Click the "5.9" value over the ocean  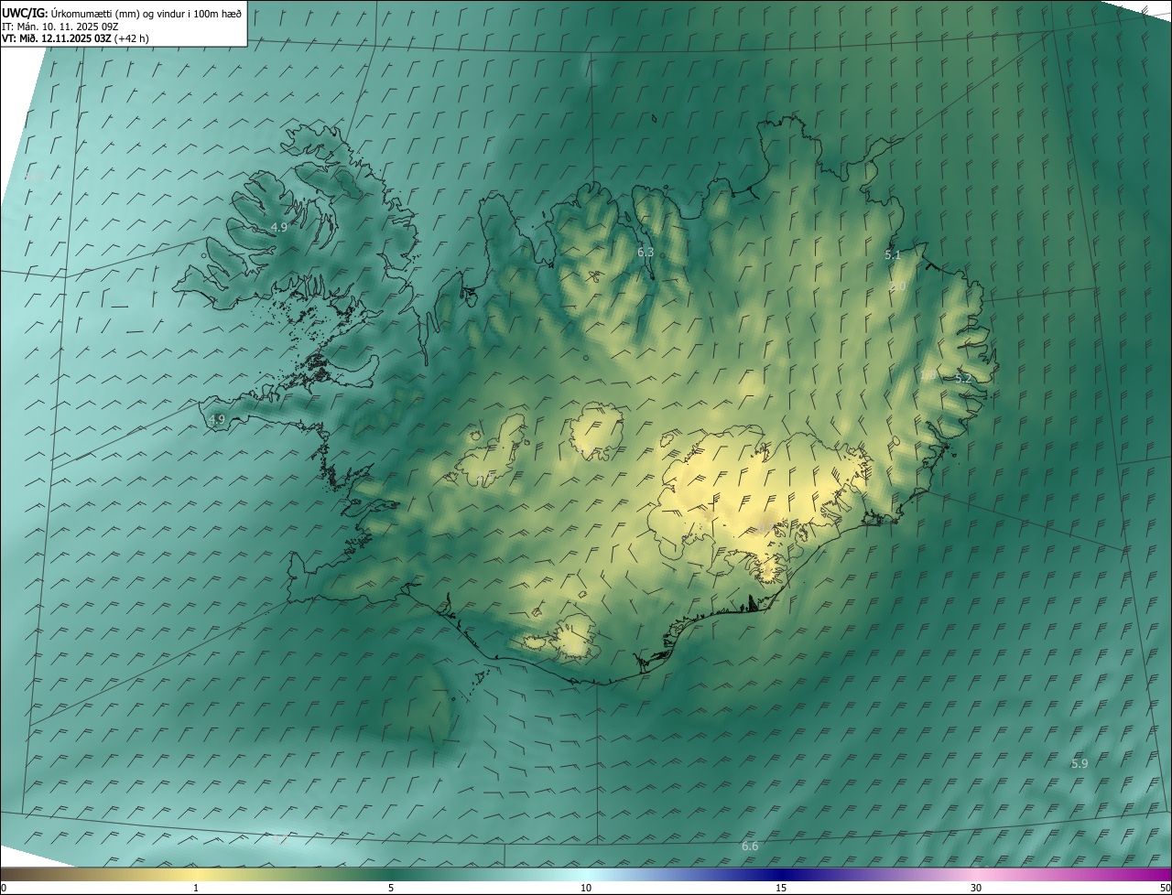click(1080, 763)
